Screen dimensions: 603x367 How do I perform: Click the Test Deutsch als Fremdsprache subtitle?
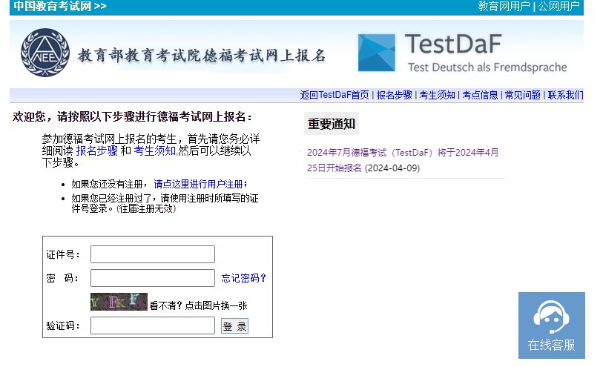click(487, 67)
